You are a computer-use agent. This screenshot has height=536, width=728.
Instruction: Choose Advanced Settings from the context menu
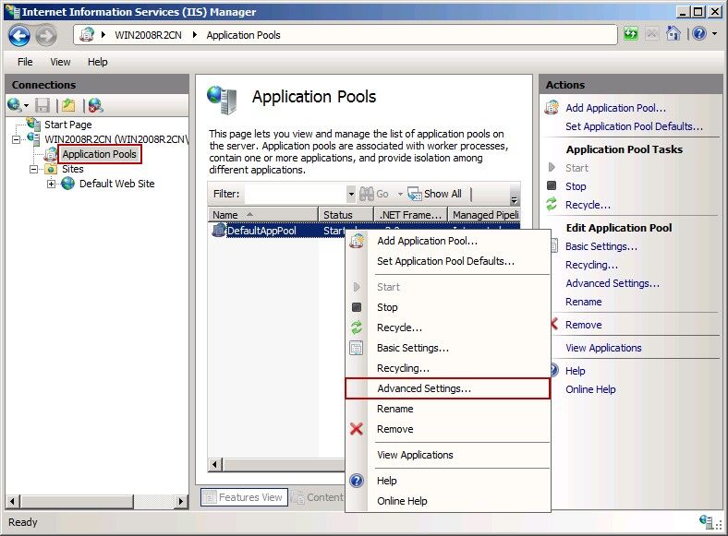pos(424,388)
